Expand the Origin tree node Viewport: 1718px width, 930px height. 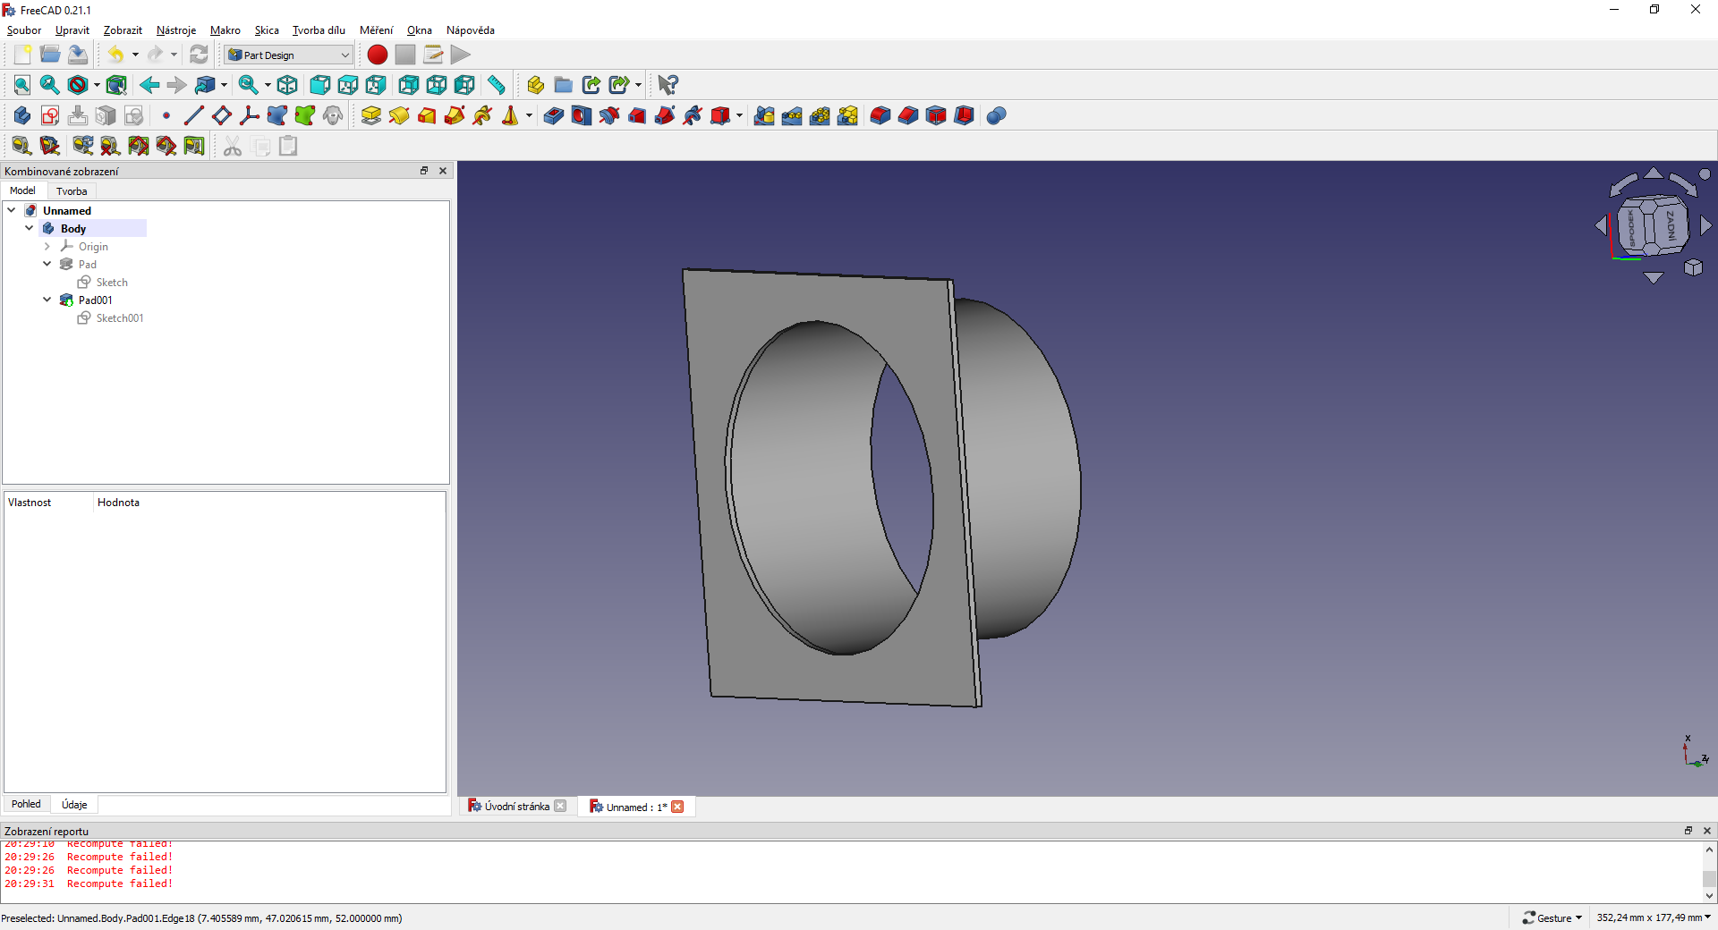point(47,246)
